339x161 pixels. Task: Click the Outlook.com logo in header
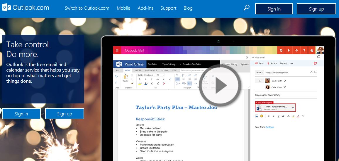point(26,8)
